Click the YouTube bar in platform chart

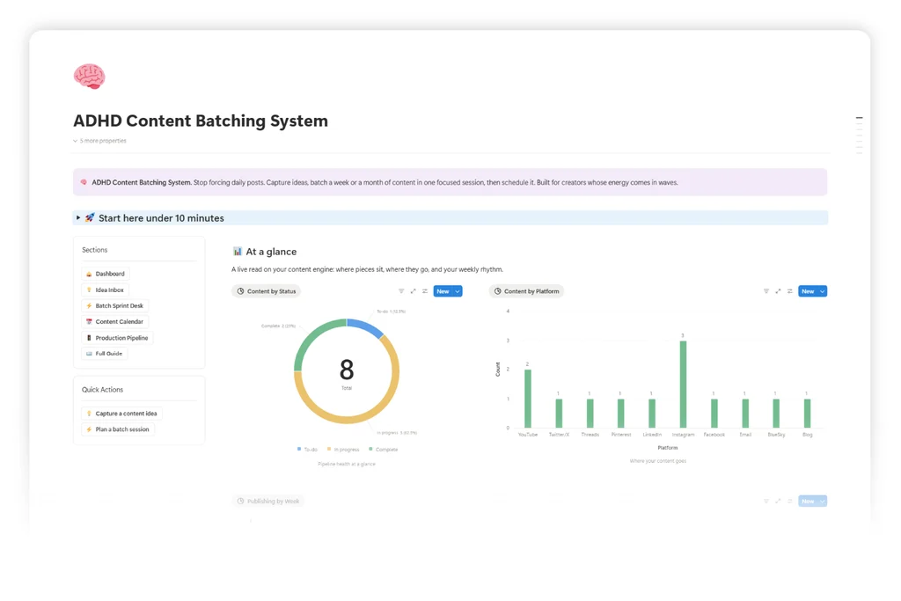[528, 399]
